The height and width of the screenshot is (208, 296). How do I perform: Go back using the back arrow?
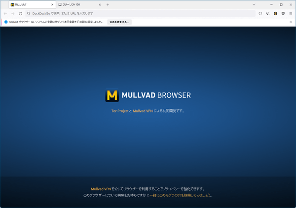click(x=5, y=14)
